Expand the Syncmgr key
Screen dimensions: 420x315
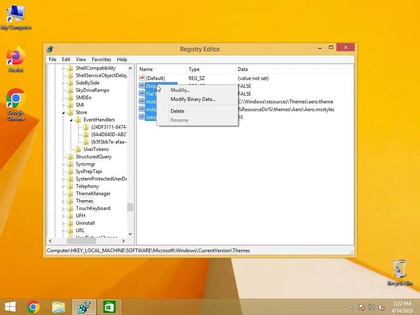(64, 164)
